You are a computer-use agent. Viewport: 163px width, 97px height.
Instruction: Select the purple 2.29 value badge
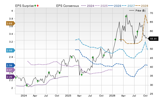click(x=11, y=77)
